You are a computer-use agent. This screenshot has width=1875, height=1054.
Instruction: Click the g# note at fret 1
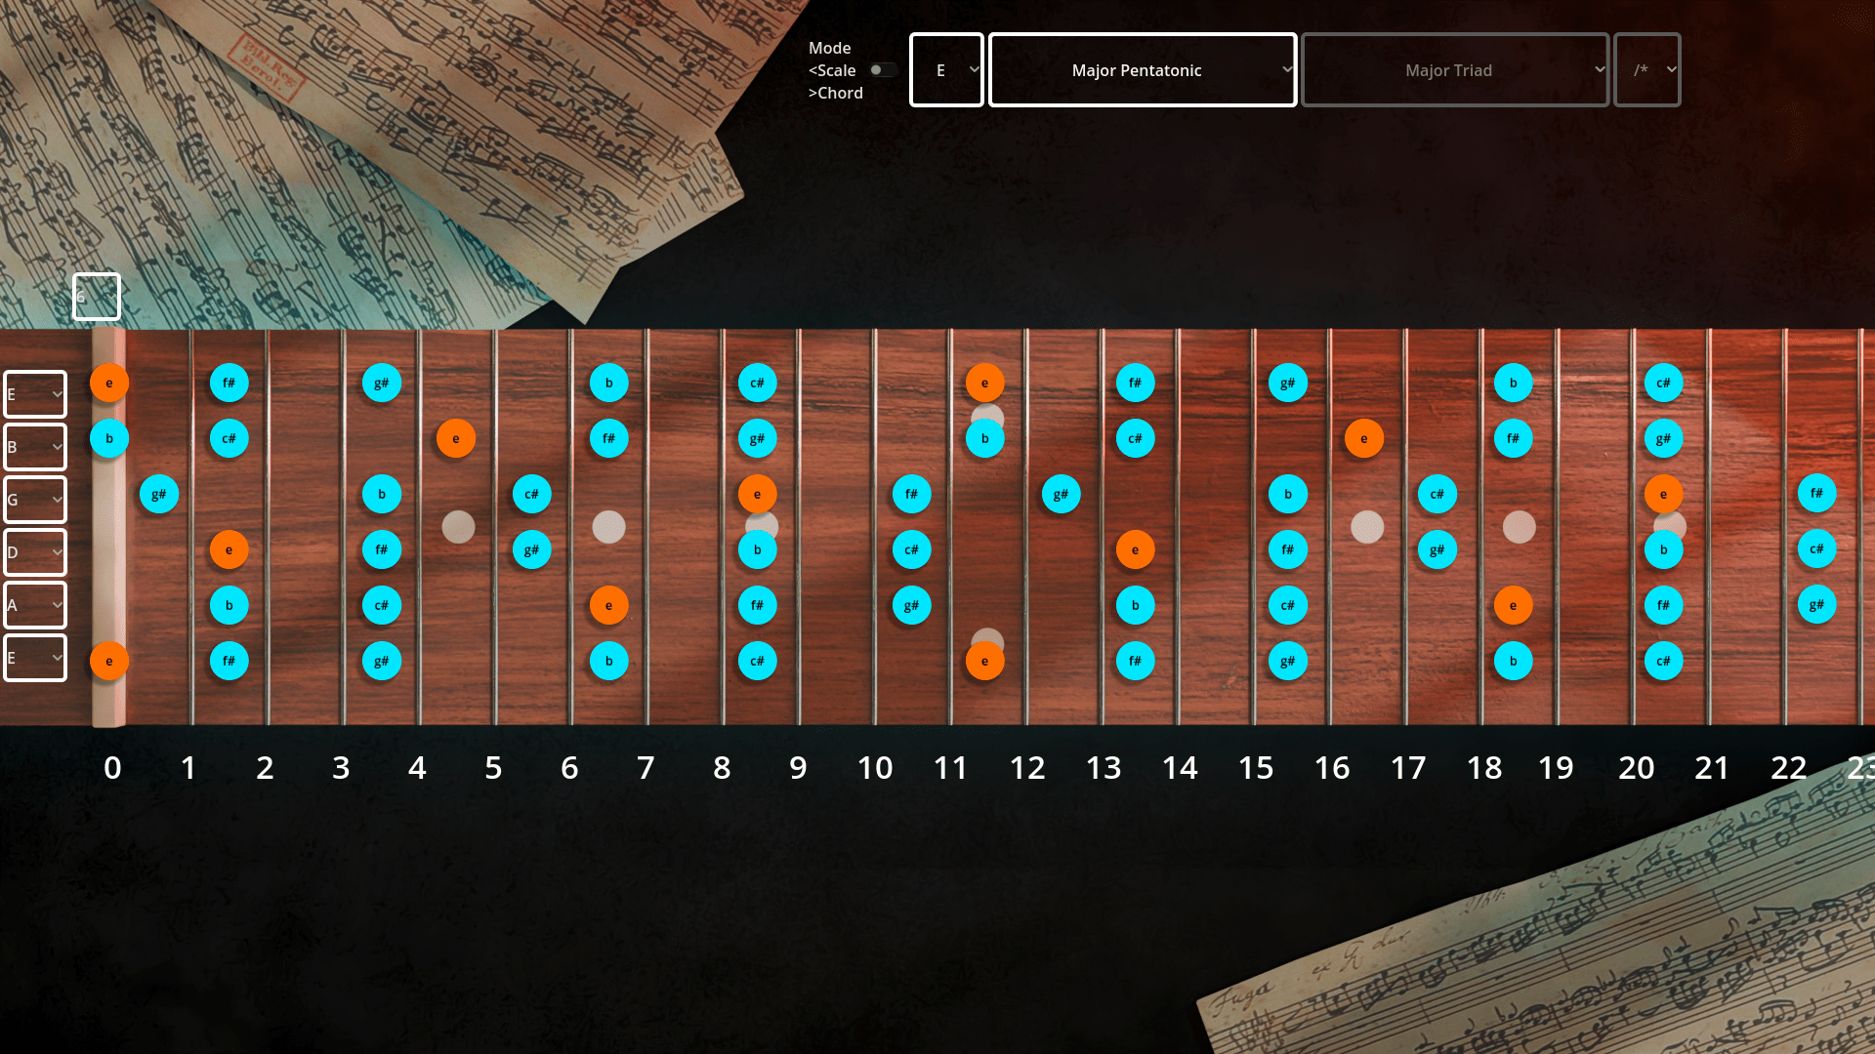[159, 495]
